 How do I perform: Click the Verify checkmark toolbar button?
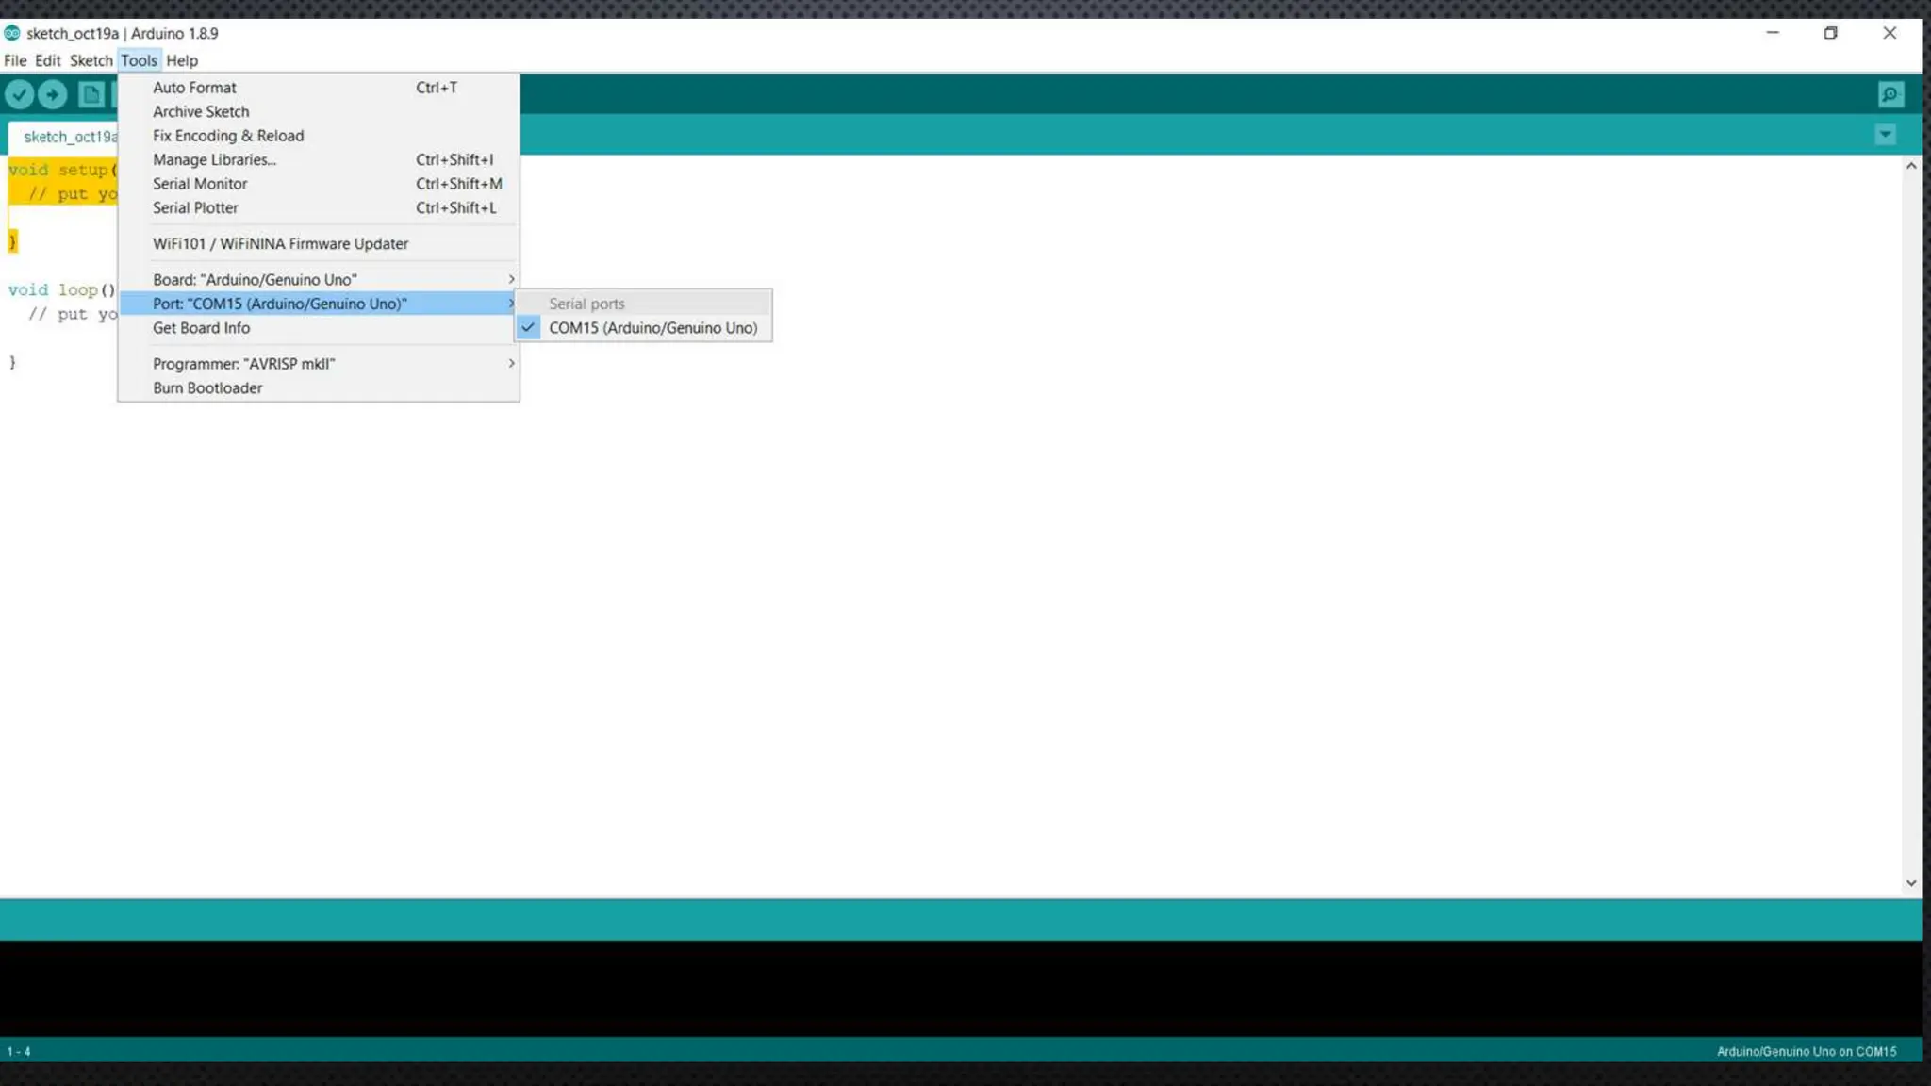tap(19, 94)
